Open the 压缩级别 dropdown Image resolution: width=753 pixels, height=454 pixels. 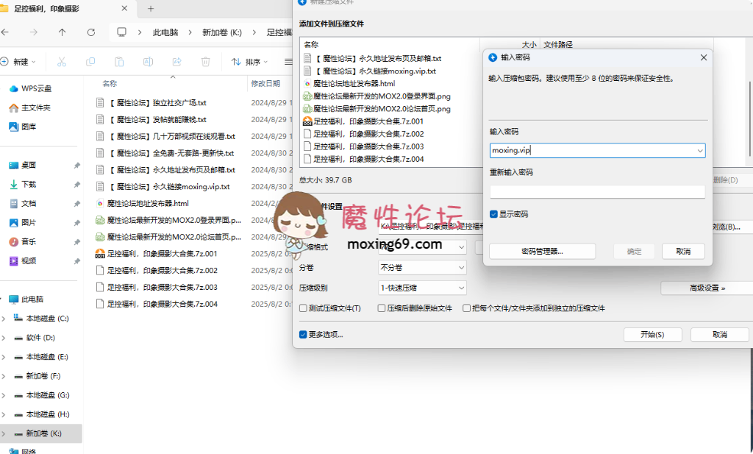click(422, 288)
